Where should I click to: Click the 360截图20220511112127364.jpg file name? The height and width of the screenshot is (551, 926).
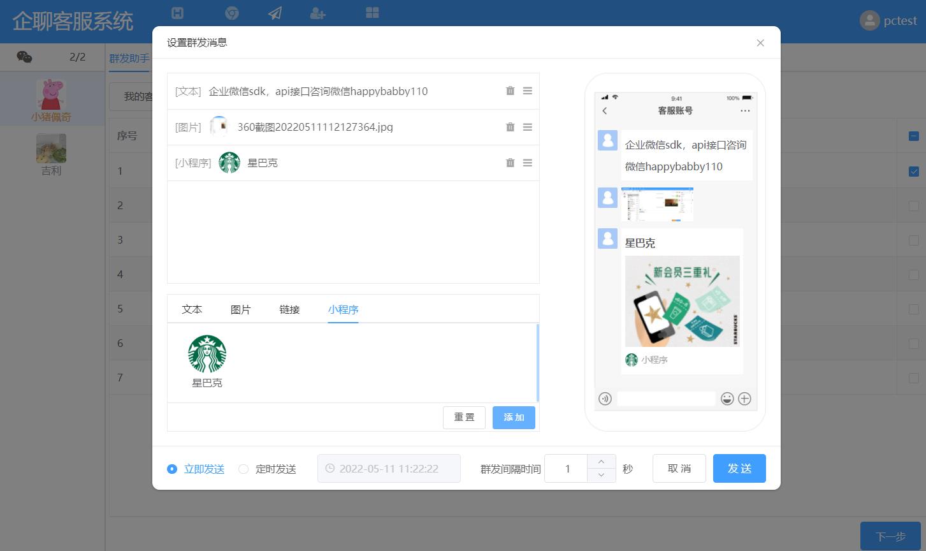tap(315, 127)
